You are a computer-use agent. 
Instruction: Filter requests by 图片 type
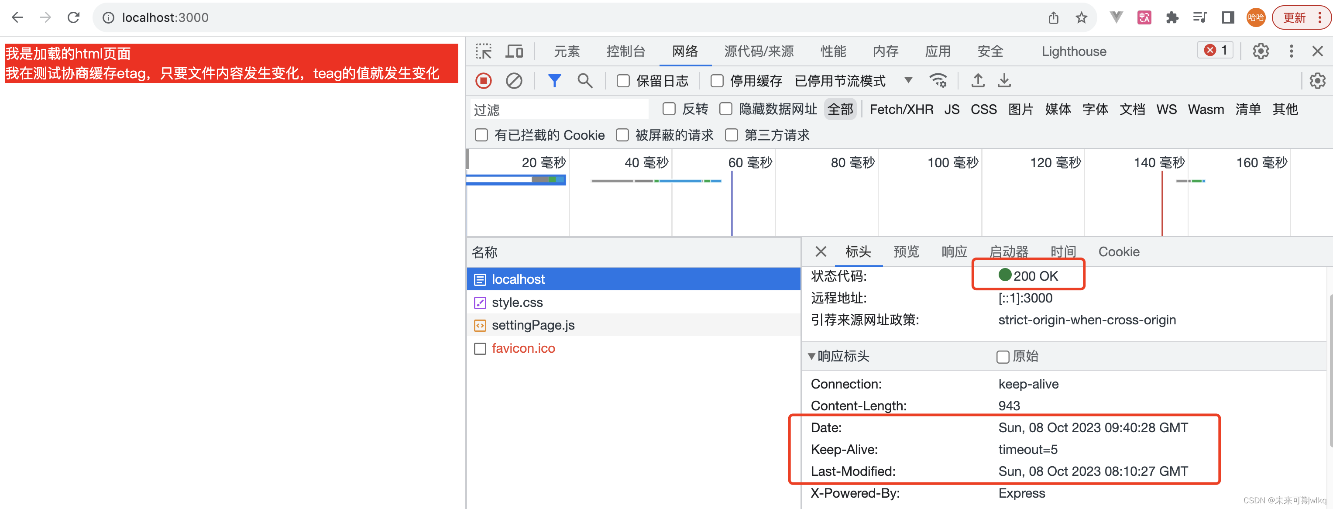(x=1020, y=109)
